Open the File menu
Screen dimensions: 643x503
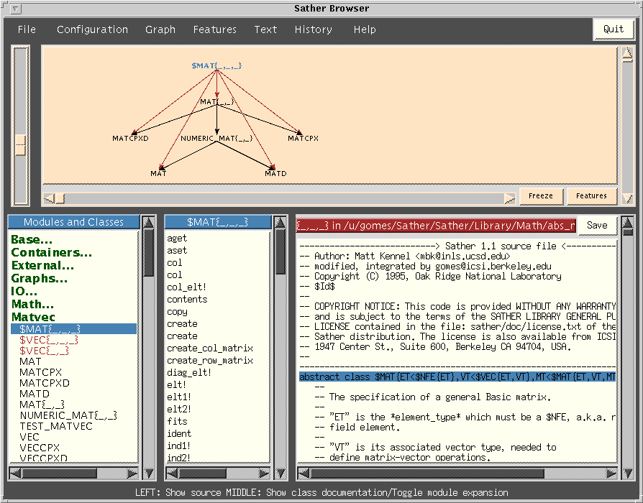click(x=27, y=29)
